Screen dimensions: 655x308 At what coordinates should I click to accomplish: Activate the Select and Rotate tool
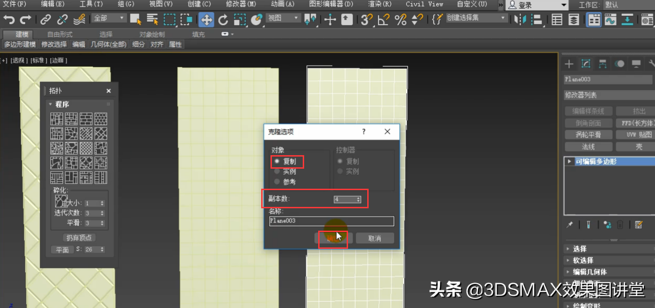(223, 20)
